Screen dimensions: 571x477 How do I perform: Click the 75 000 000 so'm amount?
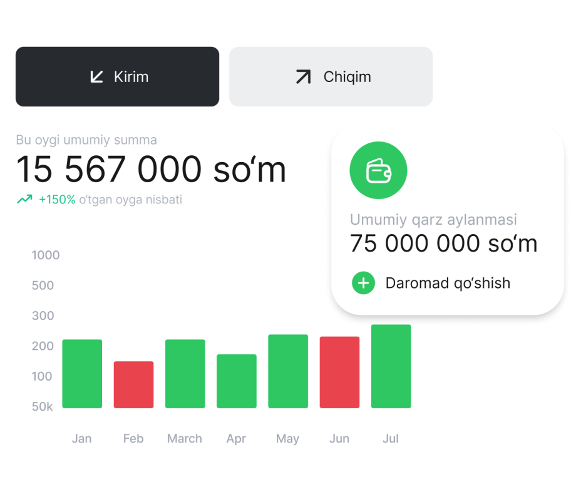pos(443,244)
